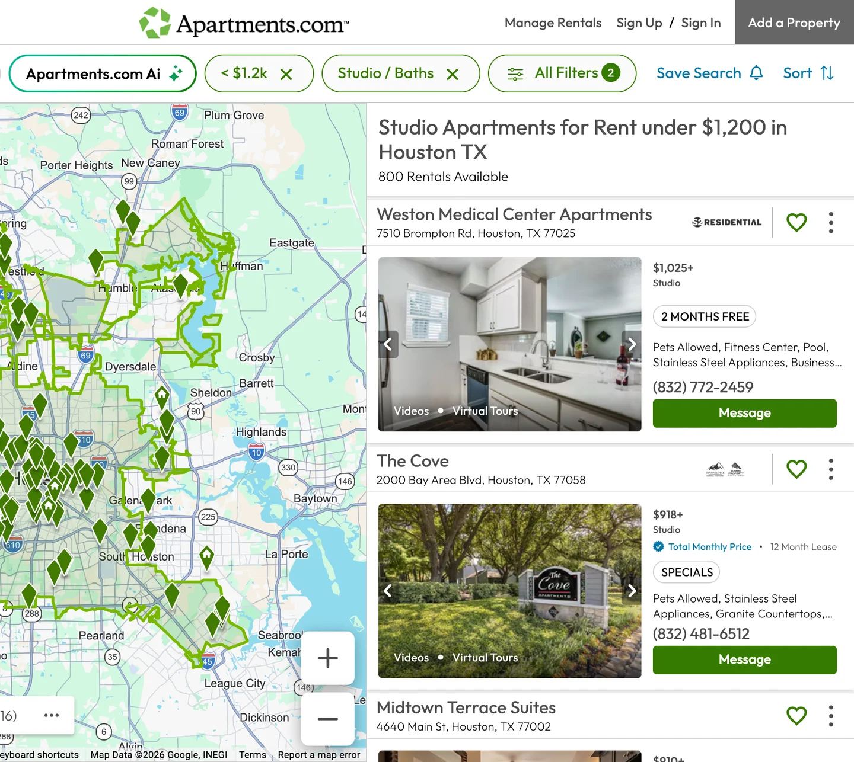Message Weston Medical Center Apartments
Viewport: 854px width, 762px height.
tap(745, 413)
